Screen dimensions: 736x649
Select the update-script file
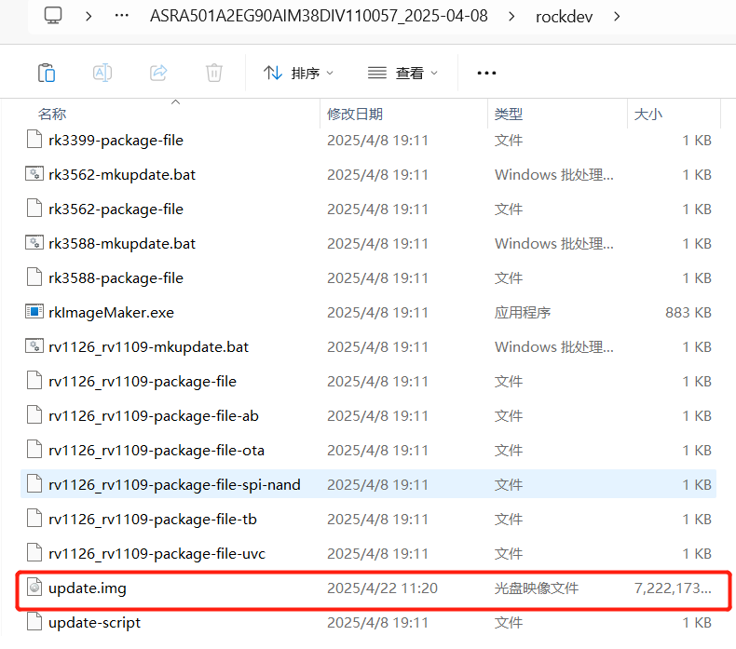coord(94,622)
